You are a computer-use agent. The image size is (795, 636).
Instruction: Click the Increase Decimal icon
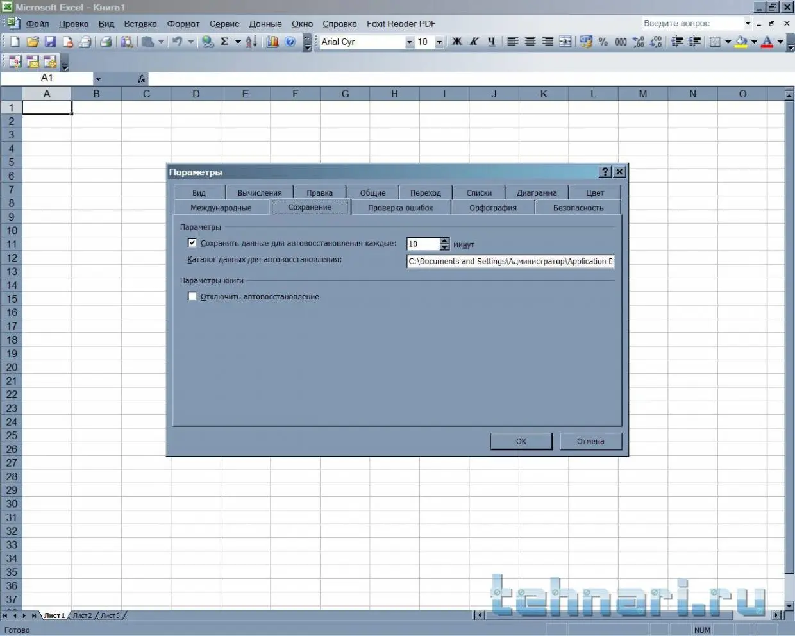click(x=638, y=42)
